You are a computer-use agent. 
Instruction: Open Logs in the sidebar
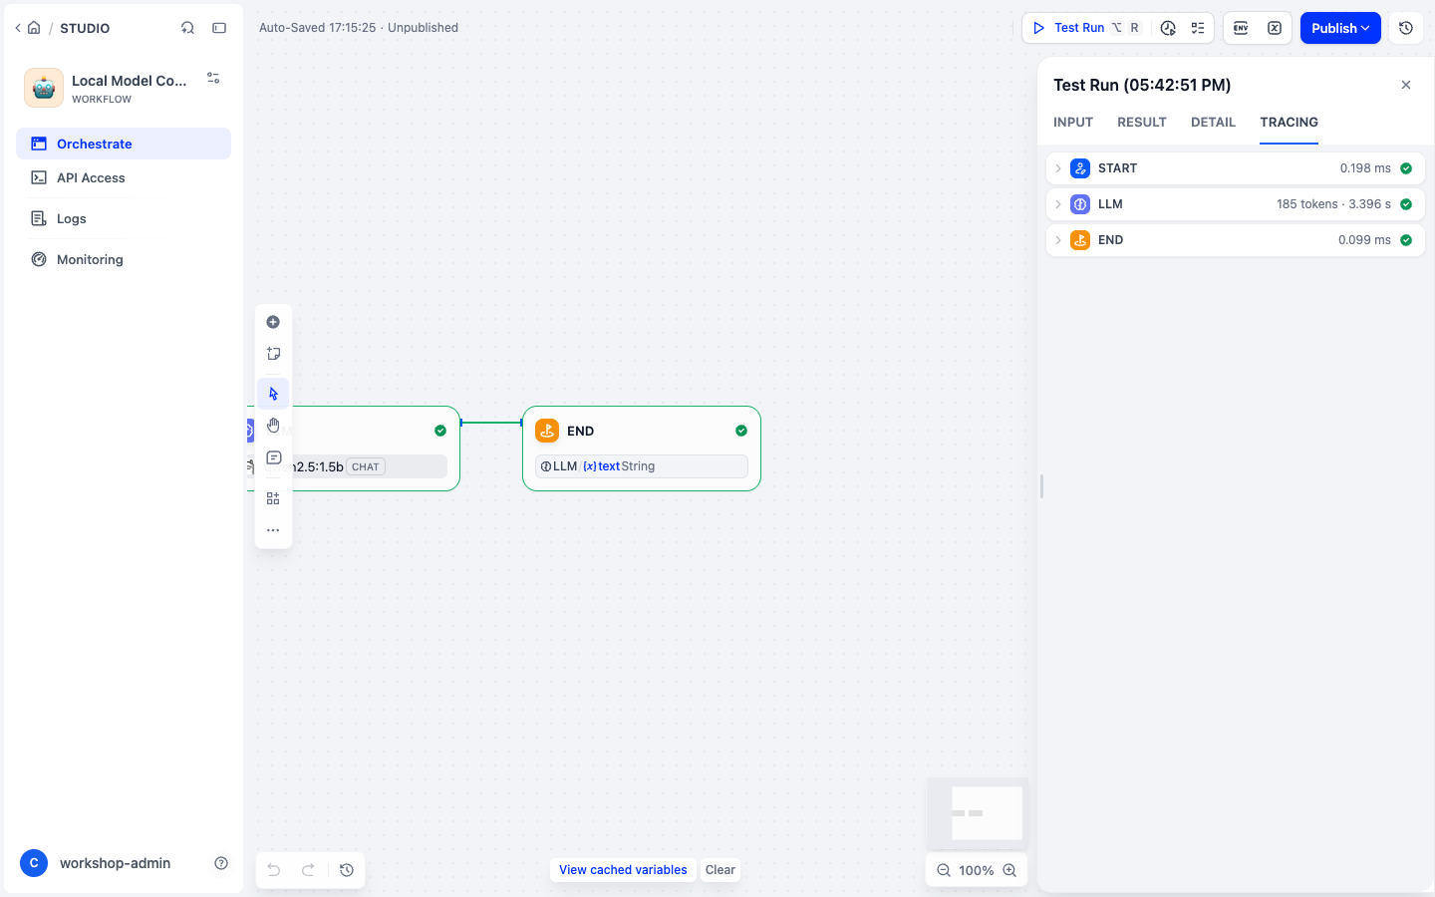[124, 218]
